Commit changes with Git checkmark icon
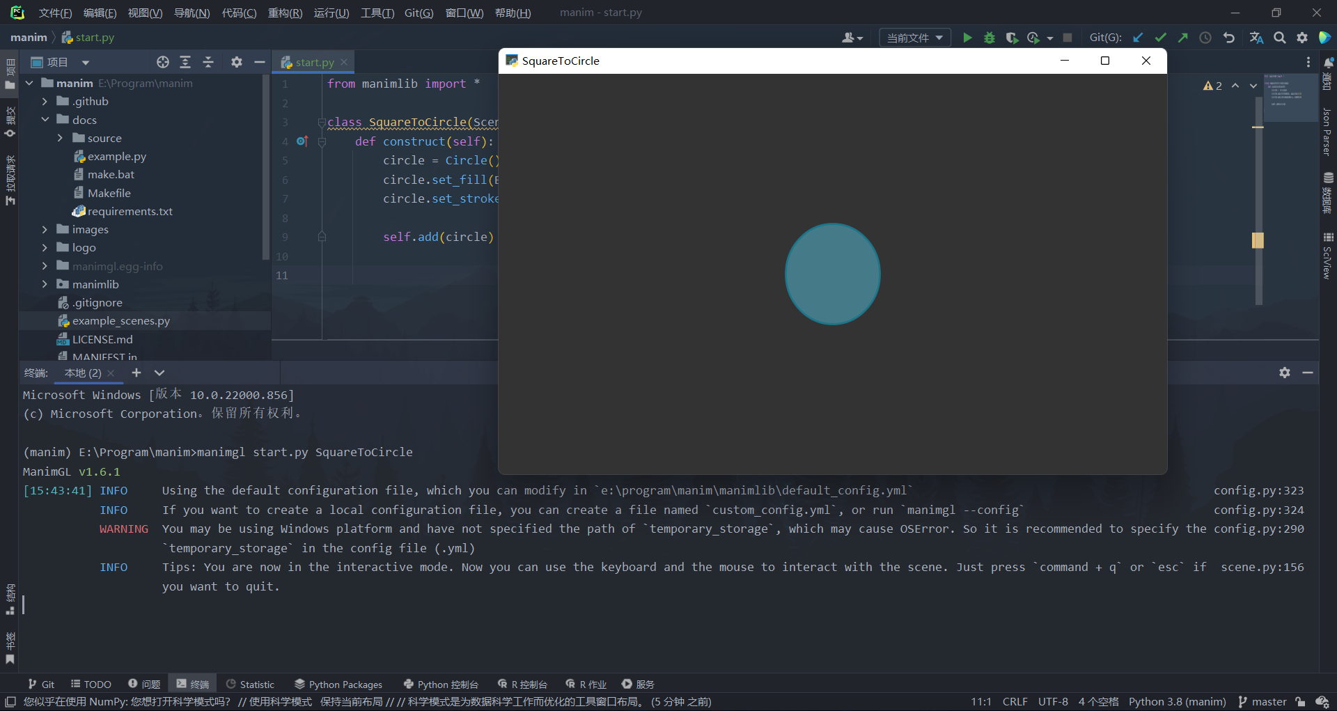This screenshot has height=711, width=1337. 1160,38
